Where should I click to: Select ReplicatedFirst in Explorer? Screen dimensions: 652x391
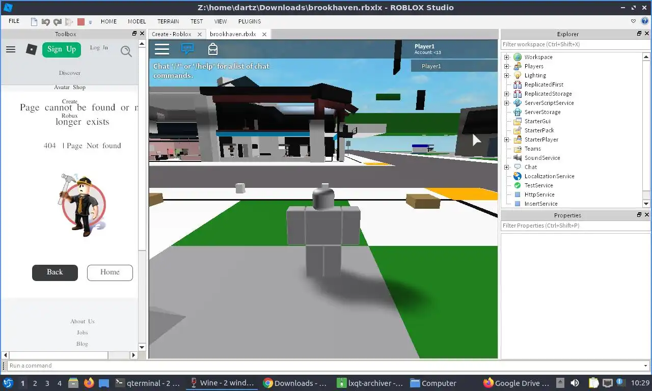[544, 85]
